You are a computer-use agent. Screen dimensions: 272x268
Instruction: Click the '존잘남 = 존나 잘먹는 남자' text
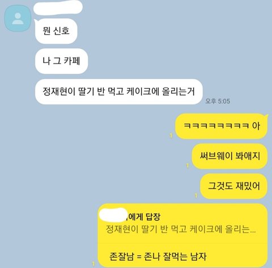(158, 257)
